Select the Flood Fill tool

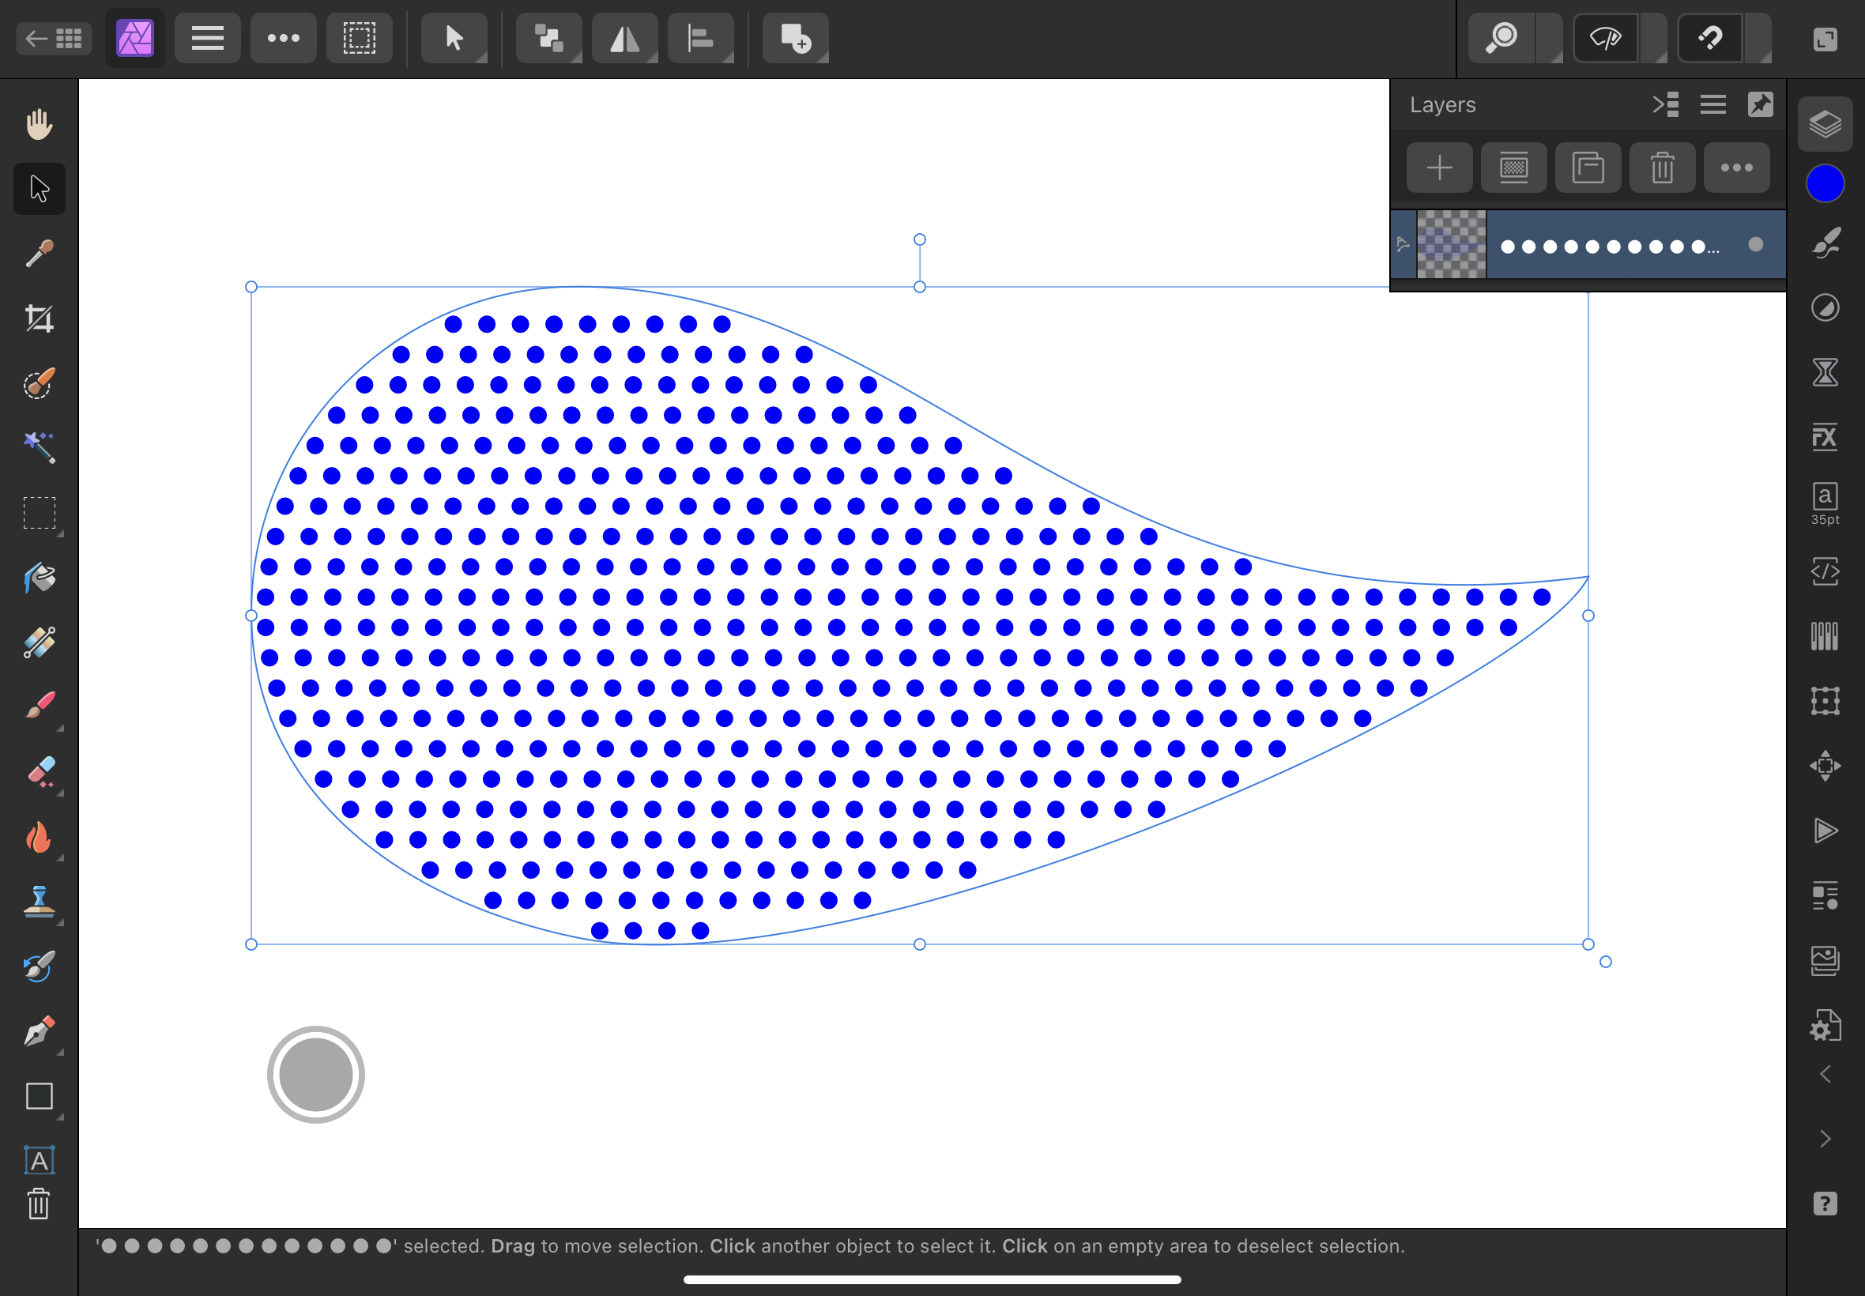(39, 578)
